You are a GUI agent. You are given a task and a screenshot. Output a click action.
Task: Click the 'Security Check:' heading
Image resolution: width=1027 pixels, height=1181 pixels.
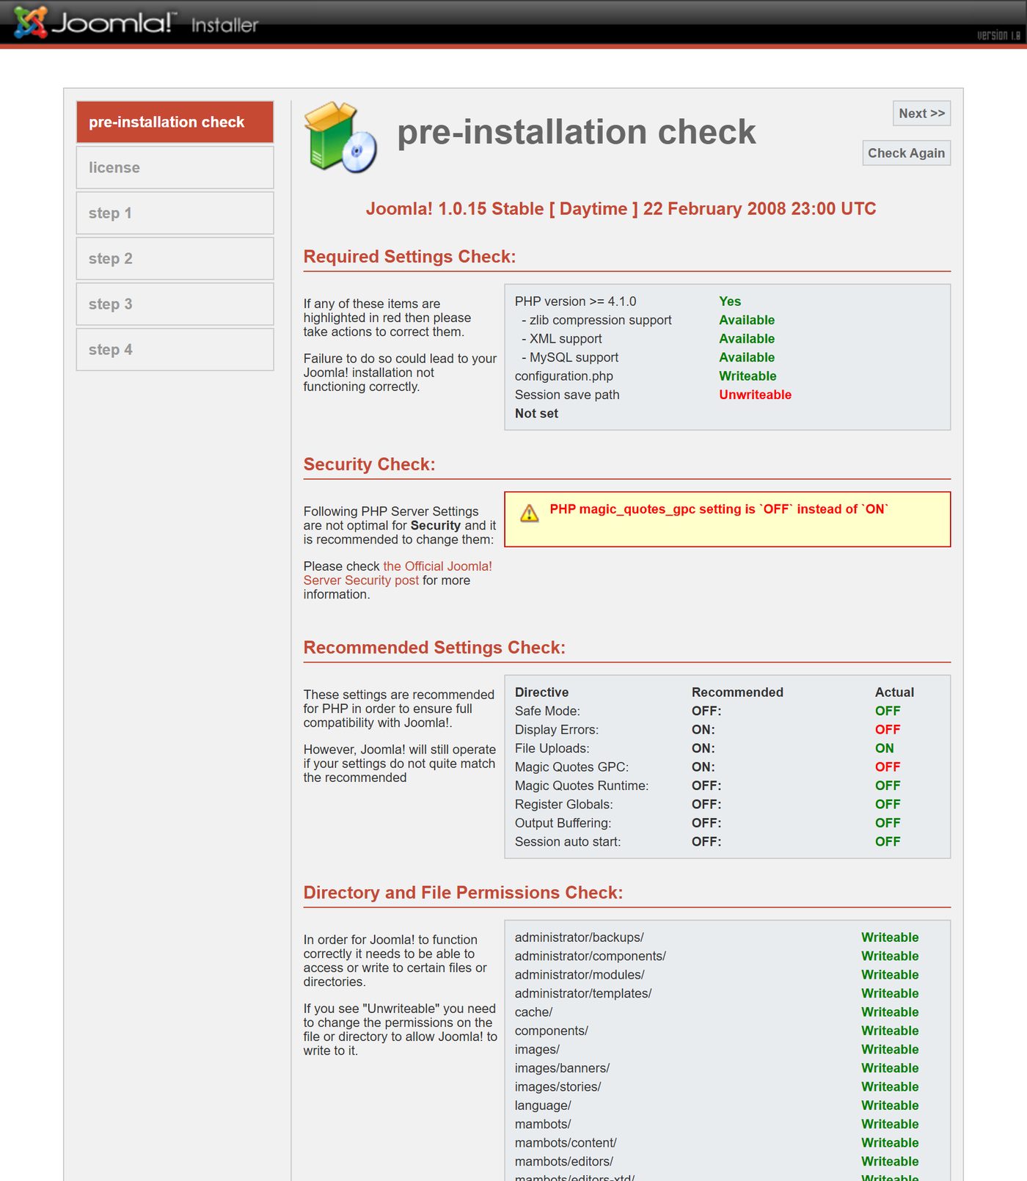click(369, 464)
